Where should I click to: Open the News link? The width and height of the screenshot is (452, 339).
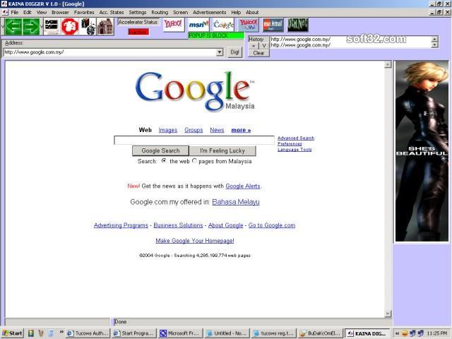(x=217, y=130)
